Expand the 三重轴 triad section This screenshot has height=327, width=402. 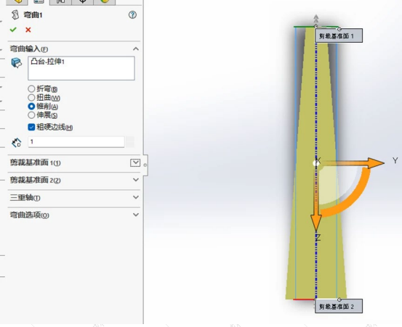click(136, 197)
